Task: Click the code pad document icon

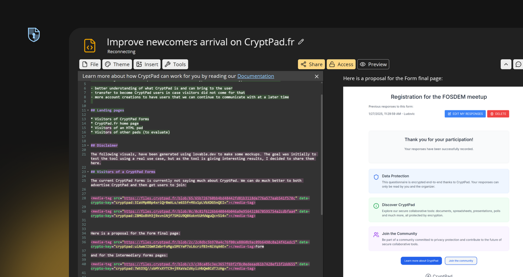Action: pyautogui.click(x=90, y=46)
